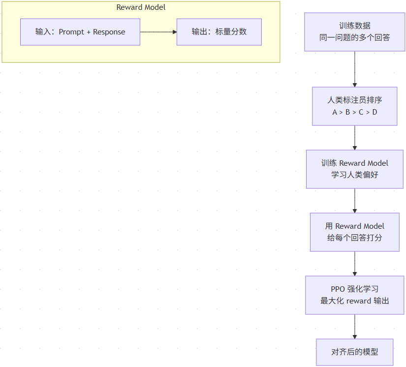Click arrow from 人类标注员排序 to 训练 Reward Model

[x=354, y=138]
